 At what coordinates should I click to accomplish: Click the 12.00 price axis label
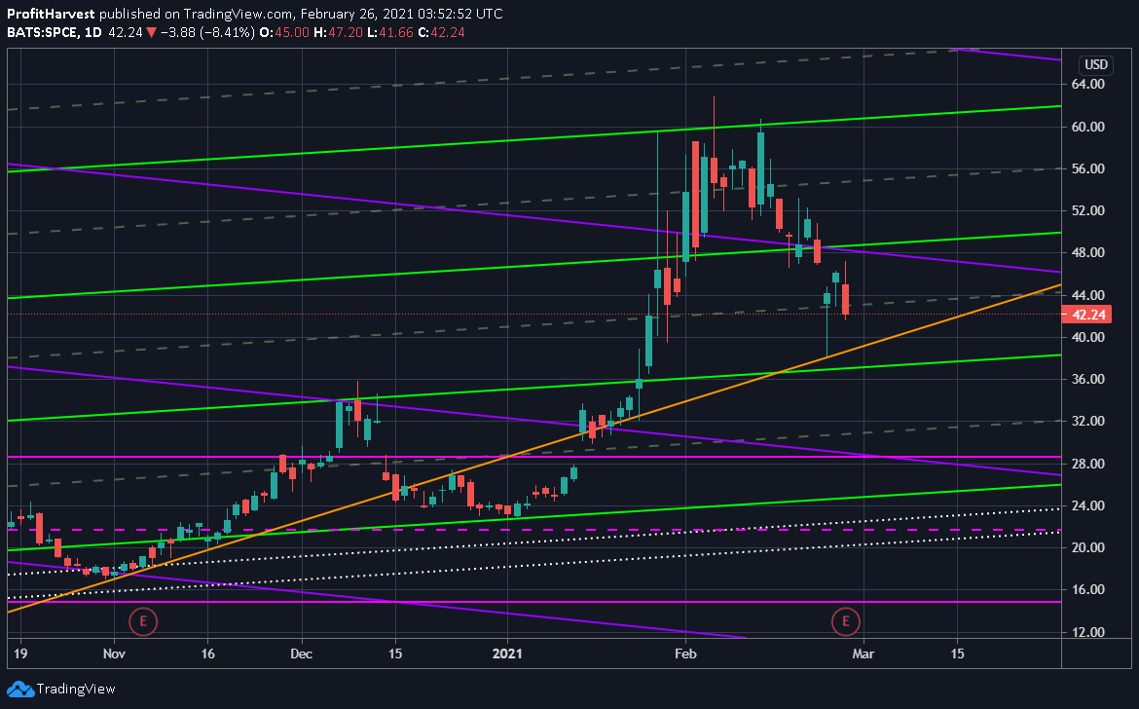(x=1088, y=632)
